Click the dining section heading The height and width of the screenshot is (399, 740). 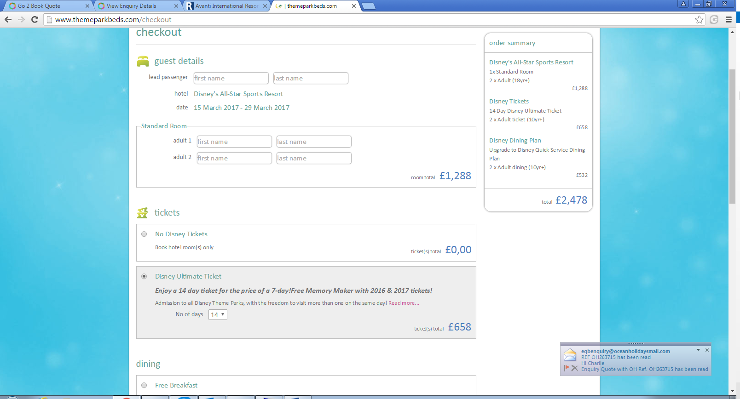(x=148, y=364)
